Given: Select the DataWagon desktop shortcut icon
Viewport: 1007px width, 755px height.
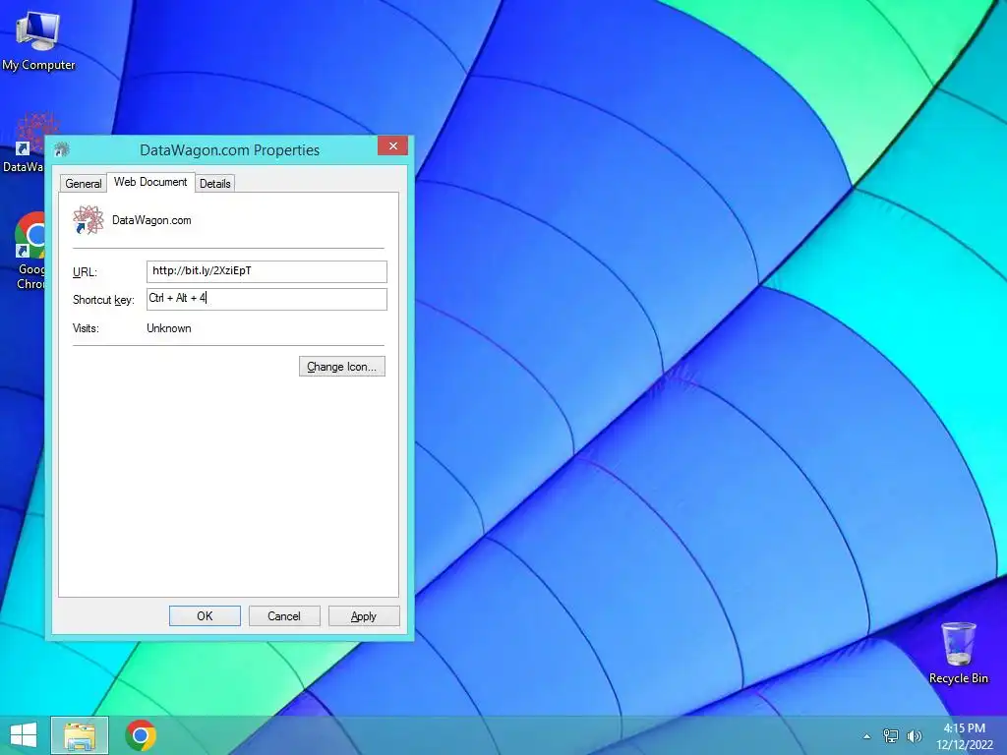Looking at the screenshot, I should 25,143.
